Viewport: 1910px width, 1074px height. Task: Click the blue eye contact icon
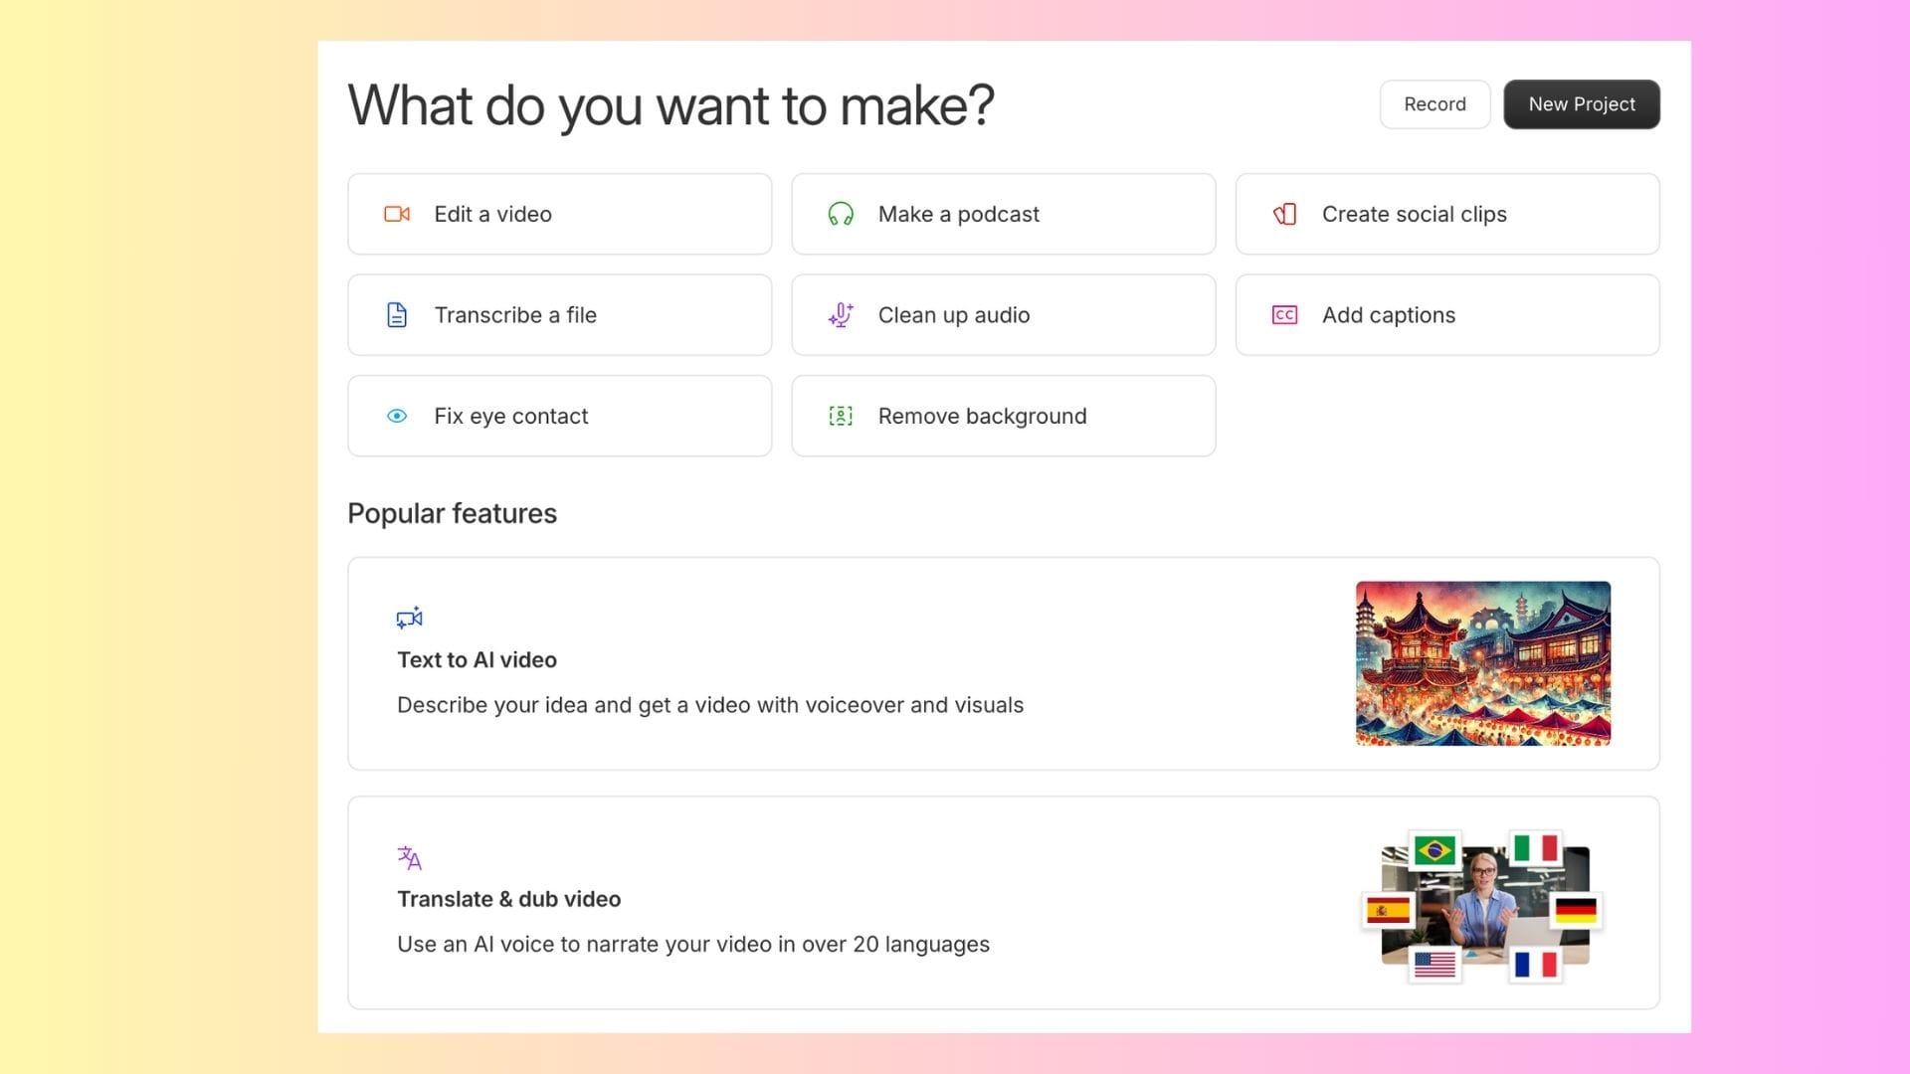click(x=397, y=416)
